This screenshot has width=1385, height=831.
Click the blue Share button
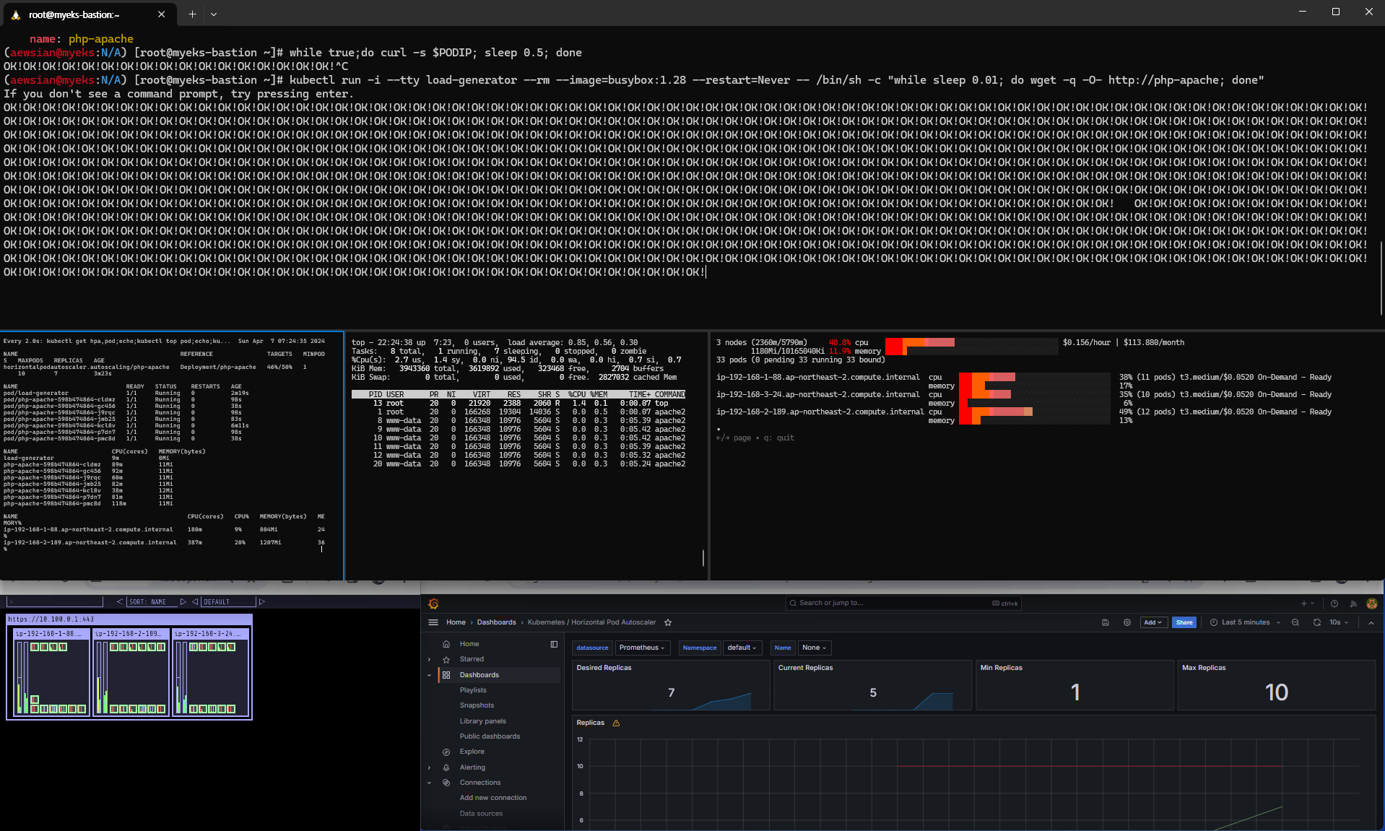pyautogui.click(x=1184, y=622)
